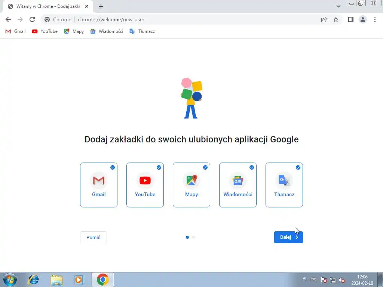This screenshot has width=383, height=287.
Task: Open the side panel icon
Action: pos(351,19)
